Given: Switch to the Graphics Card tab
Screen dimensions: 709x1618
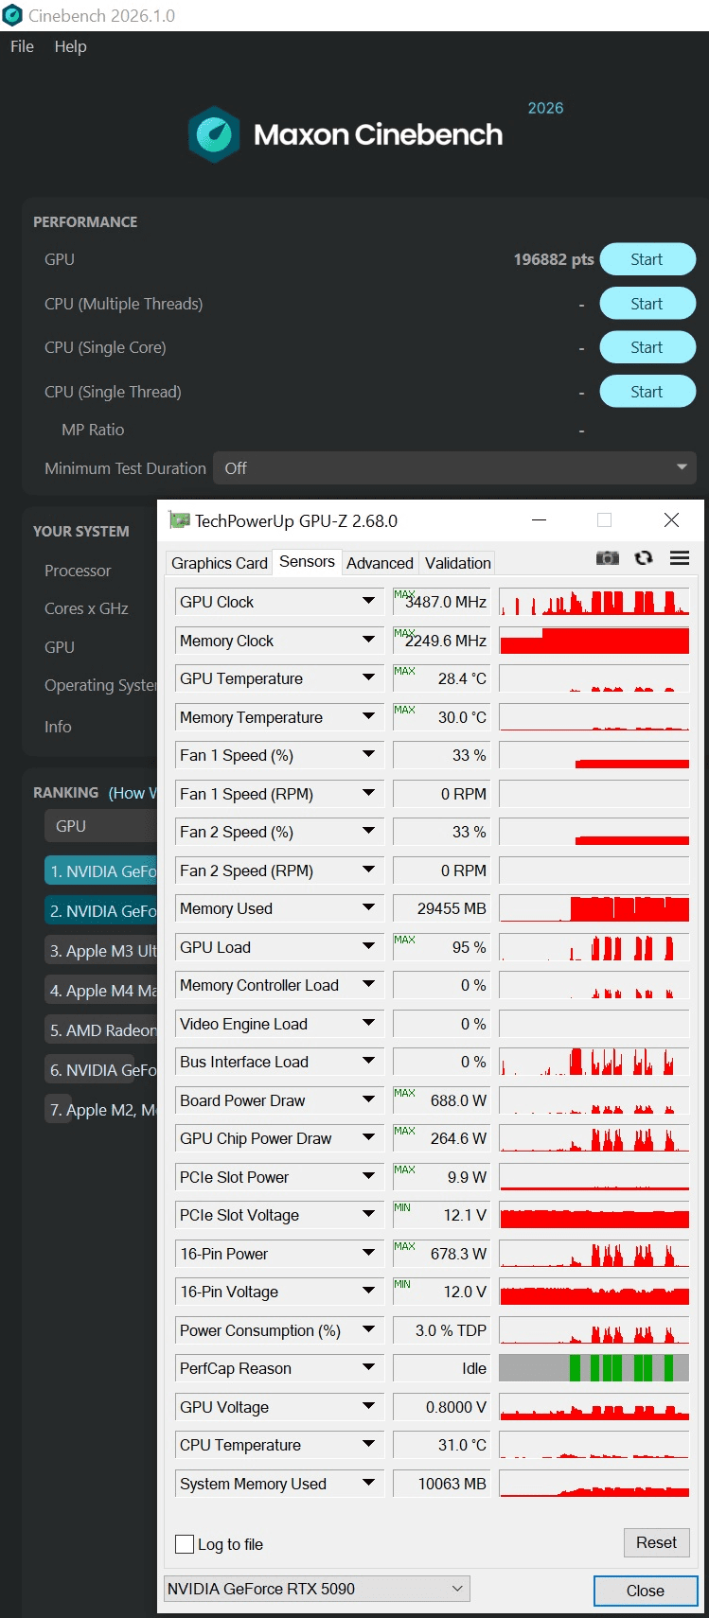Looking at the screenshot, I should pos(220,563).
